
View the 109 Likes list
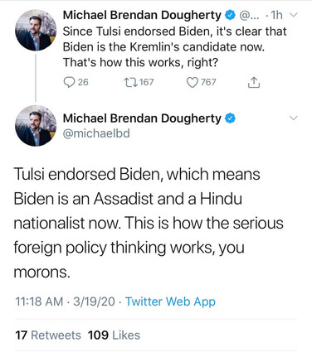click(114, 335)
